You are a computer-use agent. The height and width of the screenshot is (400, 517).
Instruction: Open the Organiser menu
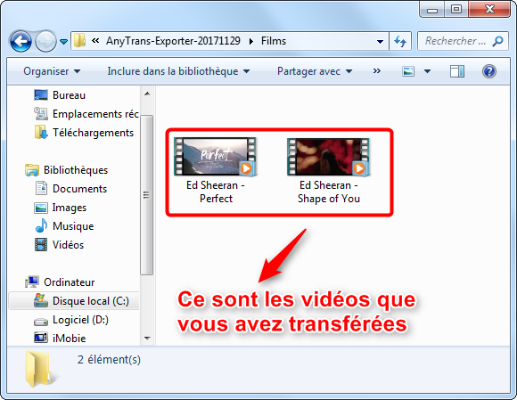[52, 71]
